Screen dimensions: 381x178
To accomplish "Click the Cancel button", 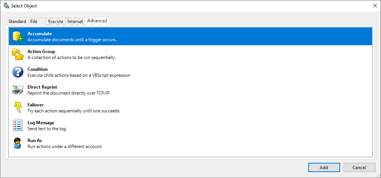I will pos(359,167).
